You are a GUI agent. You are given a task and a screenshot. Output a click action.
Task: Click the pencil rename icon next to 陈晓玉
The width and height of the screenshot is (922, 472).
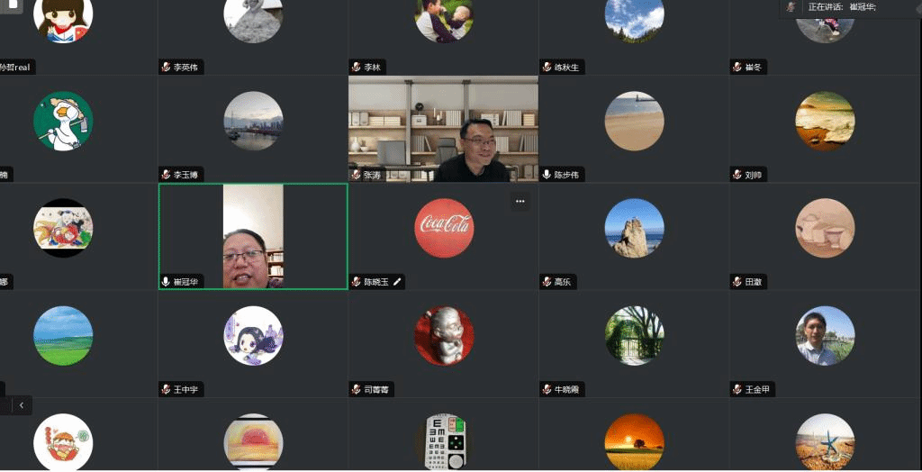(397, 282)
